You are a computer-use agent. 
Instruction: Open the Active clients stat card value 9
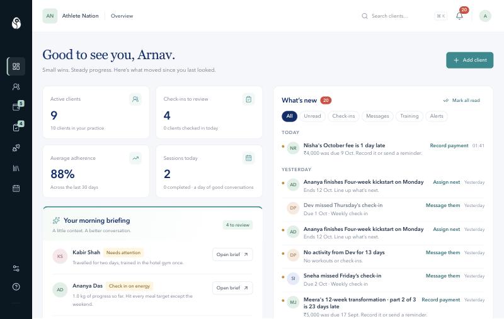[x=54, y=115]
